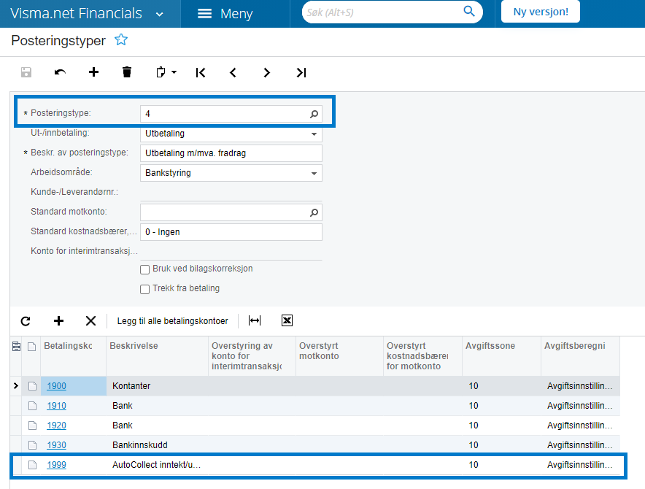The image size is (645, 489).
Task: Open the Ut-/innbetaling dropdown
Action: coord(314,134)
